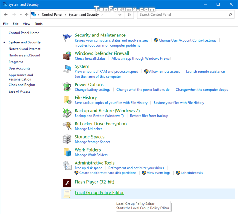This screenshot has height=214, width=238.
Task: Click Allow an app through Windows Firewall
Action: (x=142, y=59)
